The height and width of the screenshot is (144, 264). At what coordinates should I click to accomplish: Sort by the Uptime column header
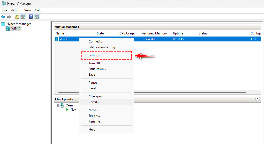point(184,33)
